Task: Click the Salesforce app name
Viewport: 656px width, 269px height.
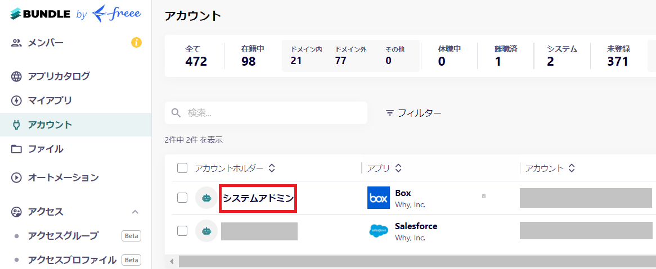Action: [416, 226]
